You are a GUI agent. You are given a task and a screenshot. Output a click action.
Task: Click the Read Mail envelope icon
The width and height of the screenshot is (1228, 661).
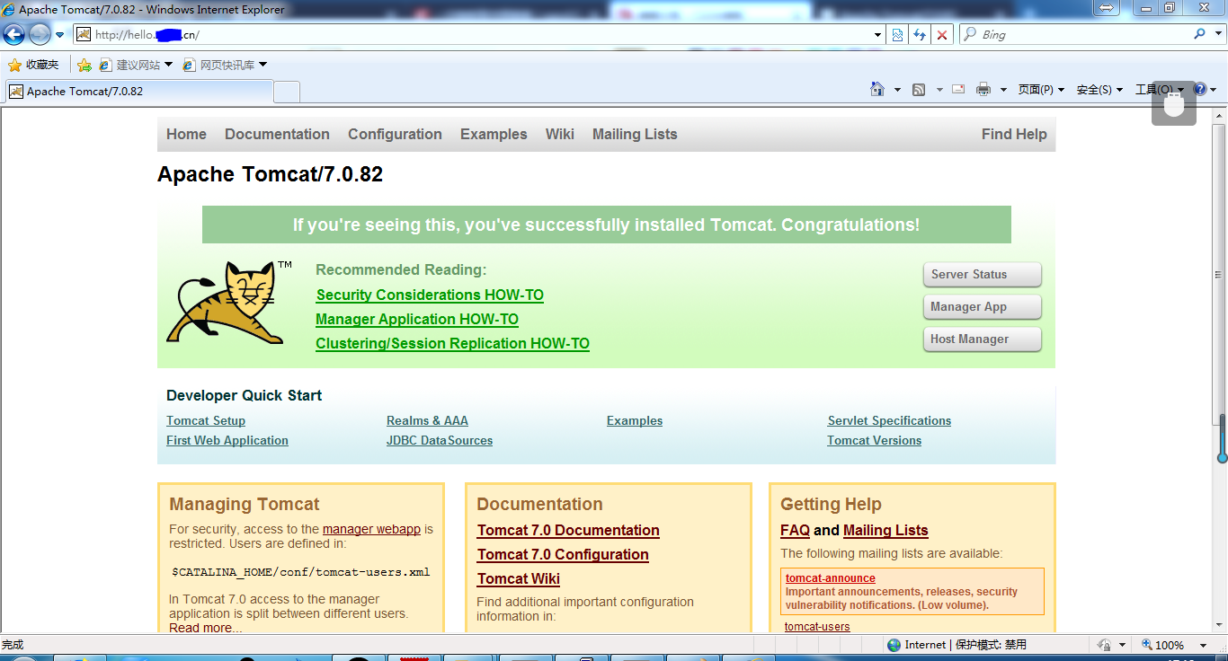pyautogui.click(x=958, y=89)
